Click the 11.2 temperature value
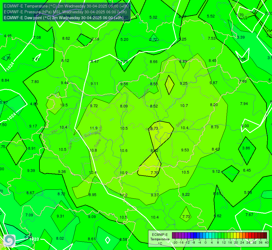The width and height of the screenshot is (272, 250). point(124,195)
